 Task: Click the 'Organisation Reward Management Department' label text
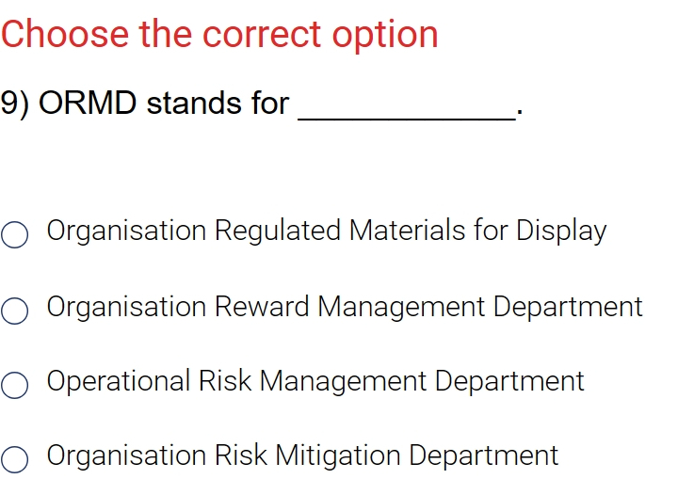tap(345, 307)
